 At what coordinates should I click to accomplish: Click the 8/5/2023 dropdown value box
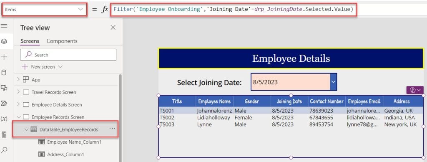(x=291, y=82)
